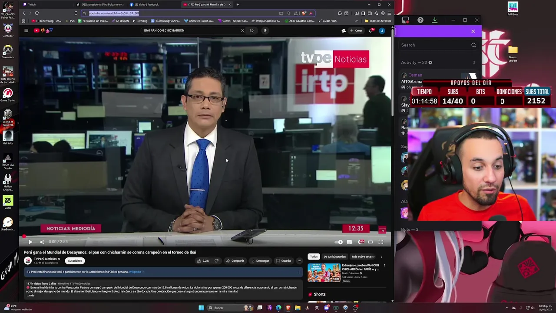The image size is (556, 313).
Task: Click the browser address bar URL
Action: (x=114, y=13)
